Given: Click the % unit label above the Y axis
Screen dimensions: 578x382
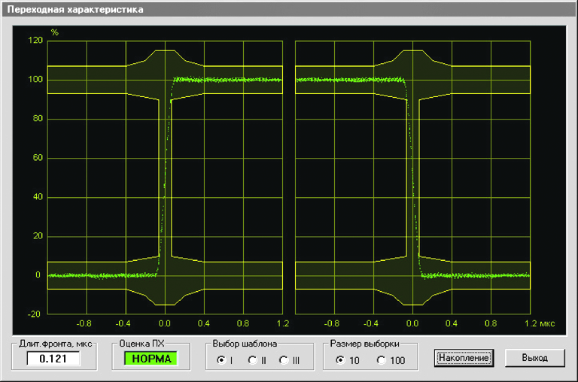Looking at the screenshot, I should tap(54, 32).
